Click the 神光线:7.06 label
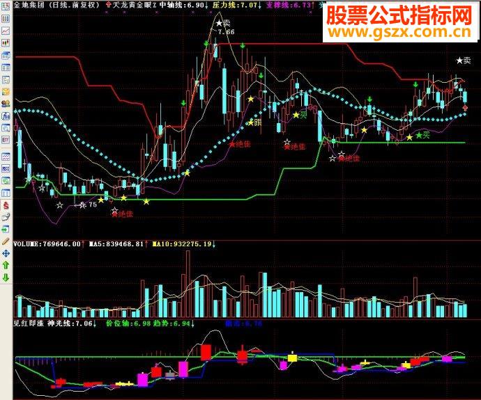This screenshot has width=481, height=400. point(70,323)
